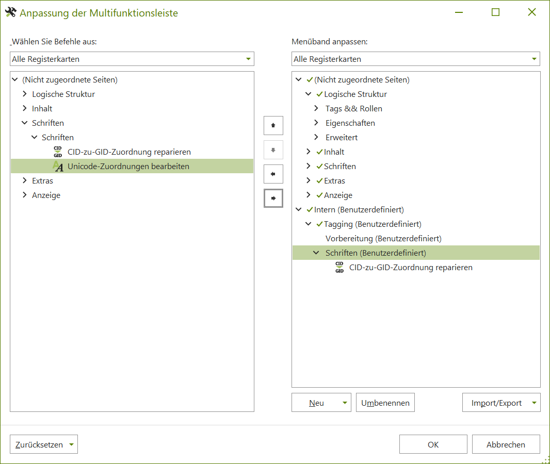
Task: Collapse right (Nicht zugeordnete Seiten) node
Action: pos(299,79)
